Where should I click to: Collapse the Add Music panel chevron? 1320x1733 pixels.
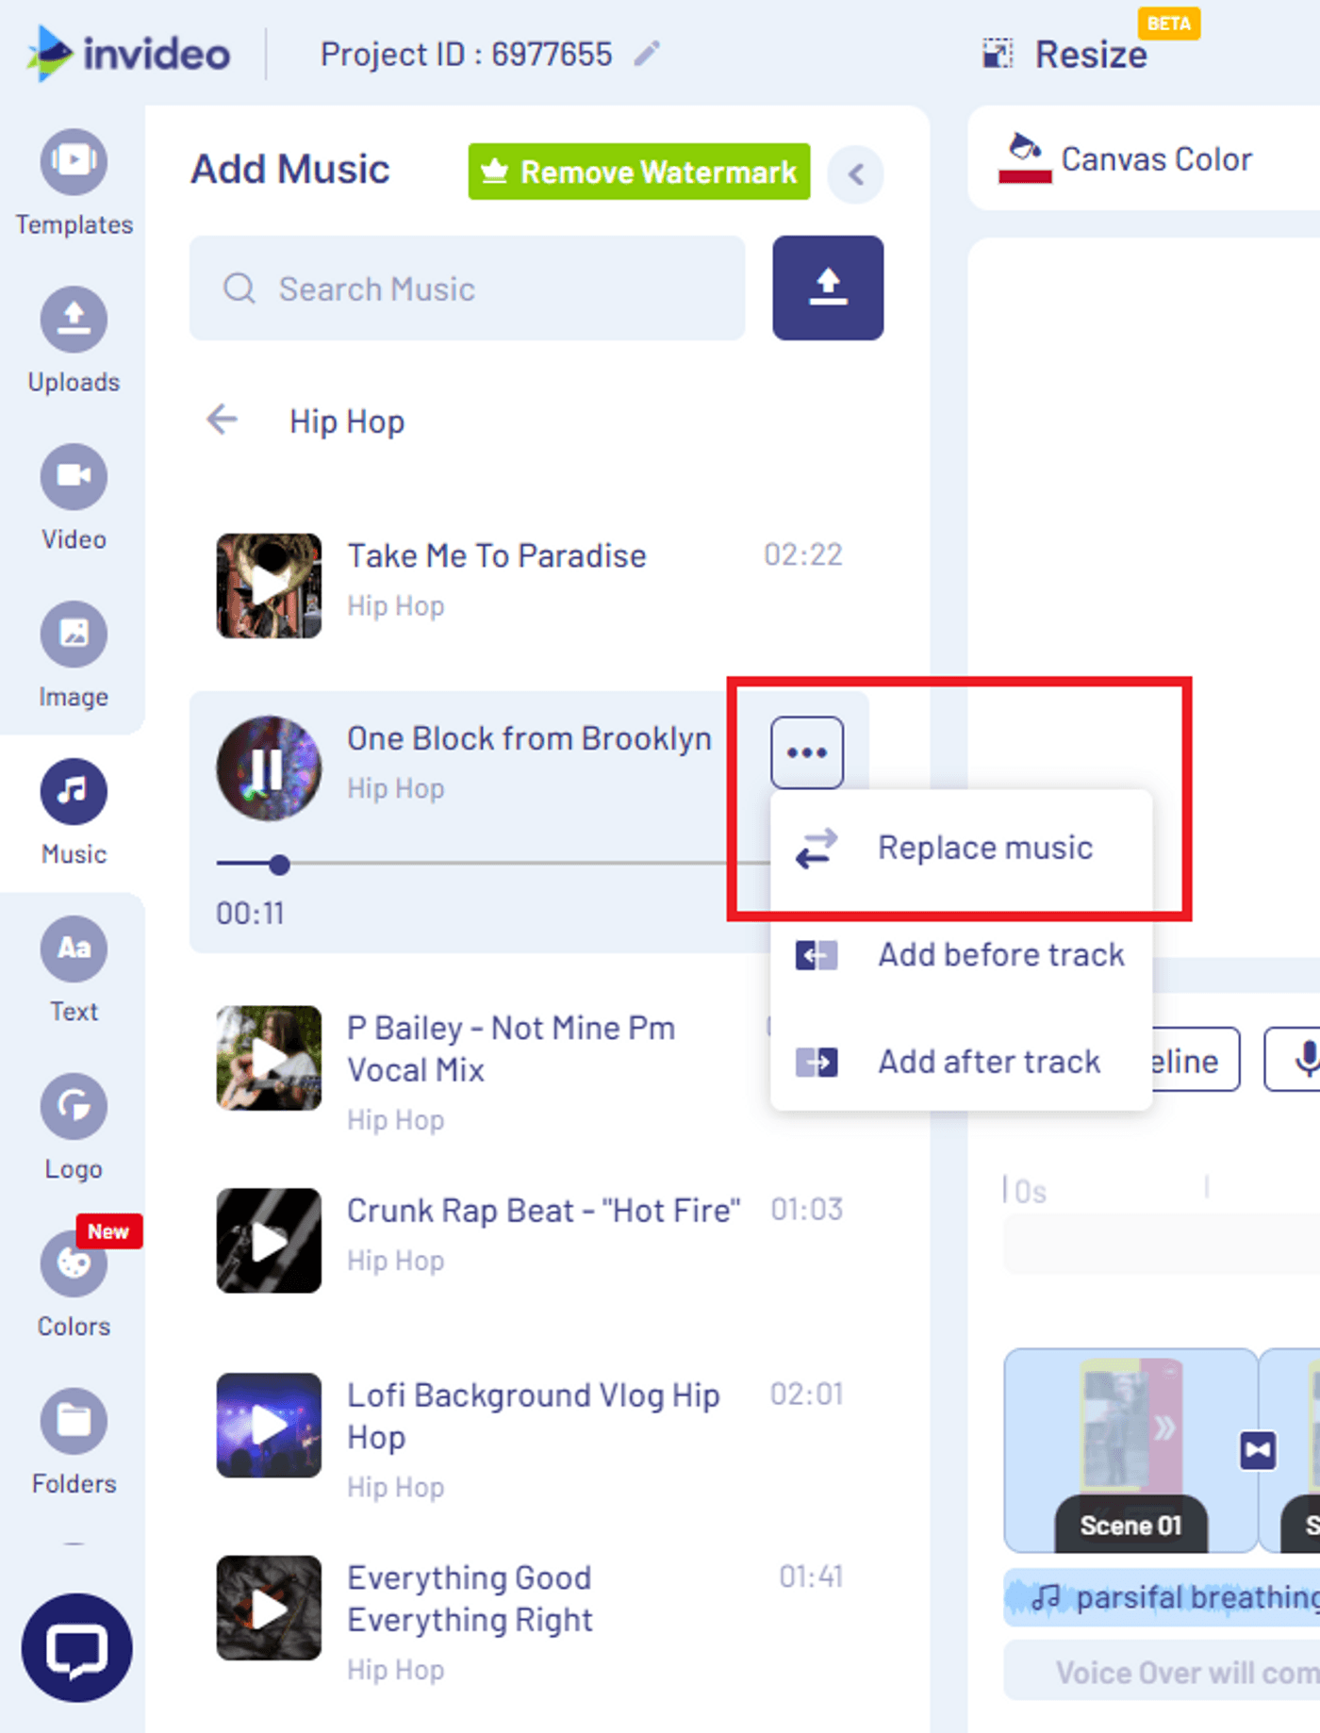point(855,173)
